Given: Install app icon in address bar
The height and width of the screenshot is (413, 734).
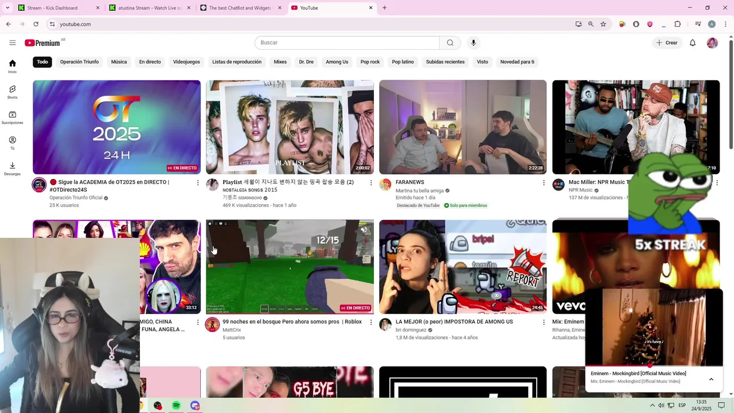Looking at the screenshot, I should [x=579, y=24].
